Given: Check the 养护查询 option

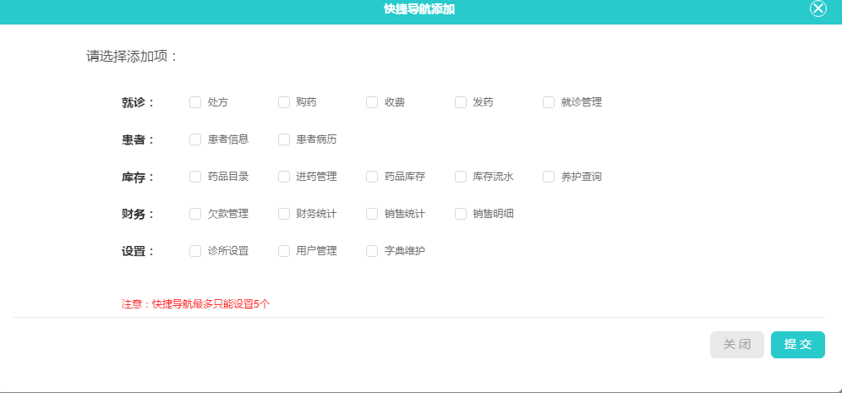Looking at the screenshot, I should click(x=549, y=177).
